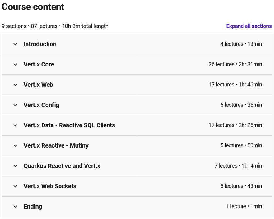Viewport: 274px width, 219px height.
Task: Click the chevron for Vert.x Reactive - Mutiny
Action: pos(15,146)
